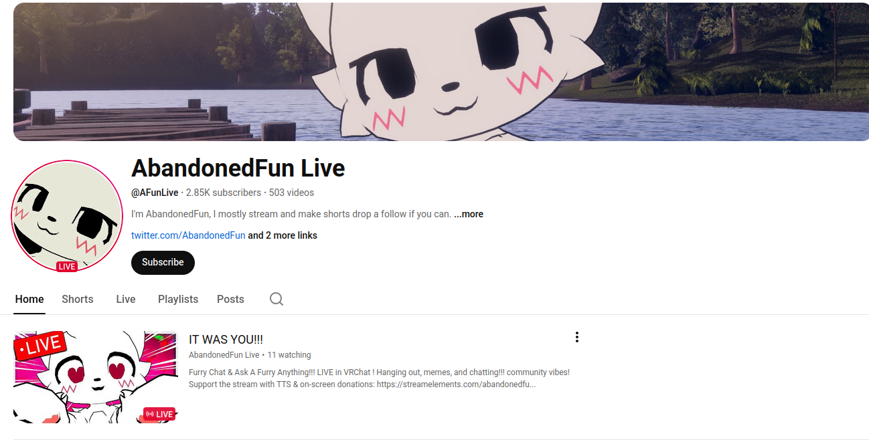Click the channel banner image
The width and height of the screenshot is (869, 442).
(x=441, y=71)
